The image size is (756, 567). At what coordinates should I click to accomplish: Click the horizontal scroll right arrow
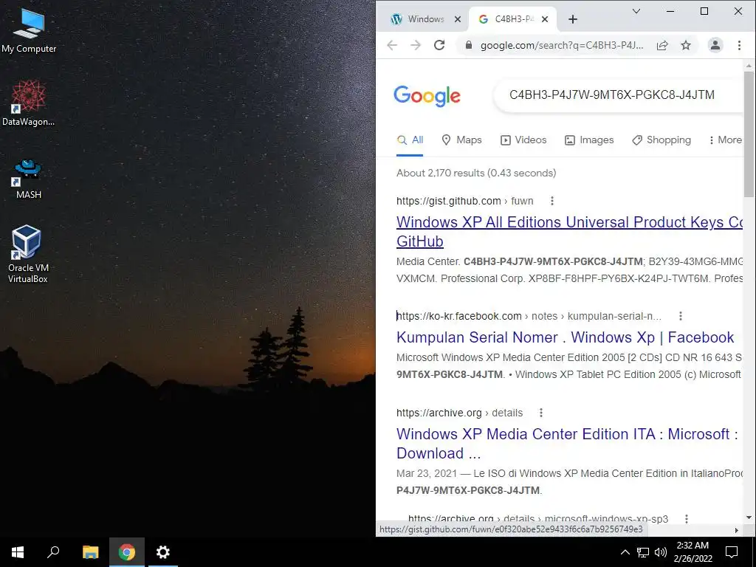click(736, 530)
